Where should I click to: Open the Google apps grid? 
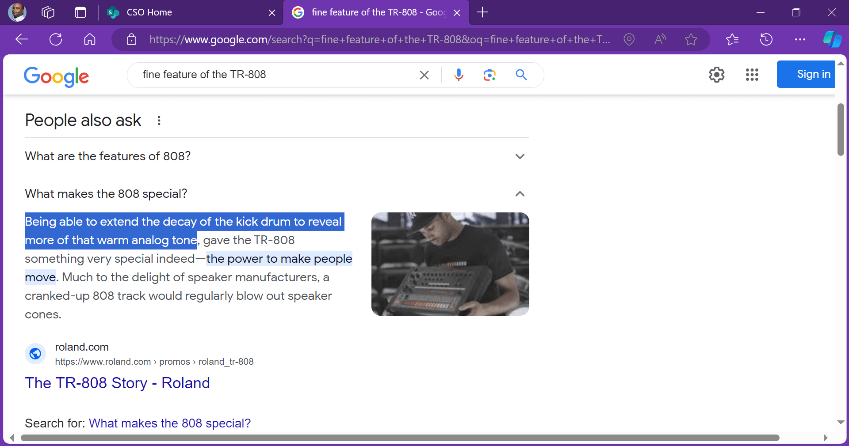752,75
